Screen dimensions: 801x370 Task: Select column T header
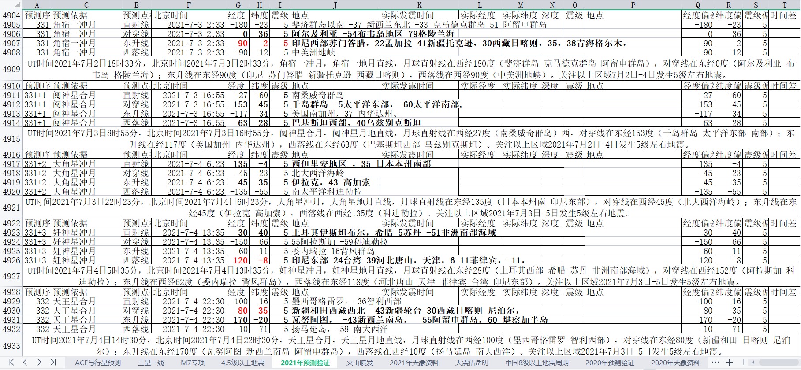tap(784, 5)
